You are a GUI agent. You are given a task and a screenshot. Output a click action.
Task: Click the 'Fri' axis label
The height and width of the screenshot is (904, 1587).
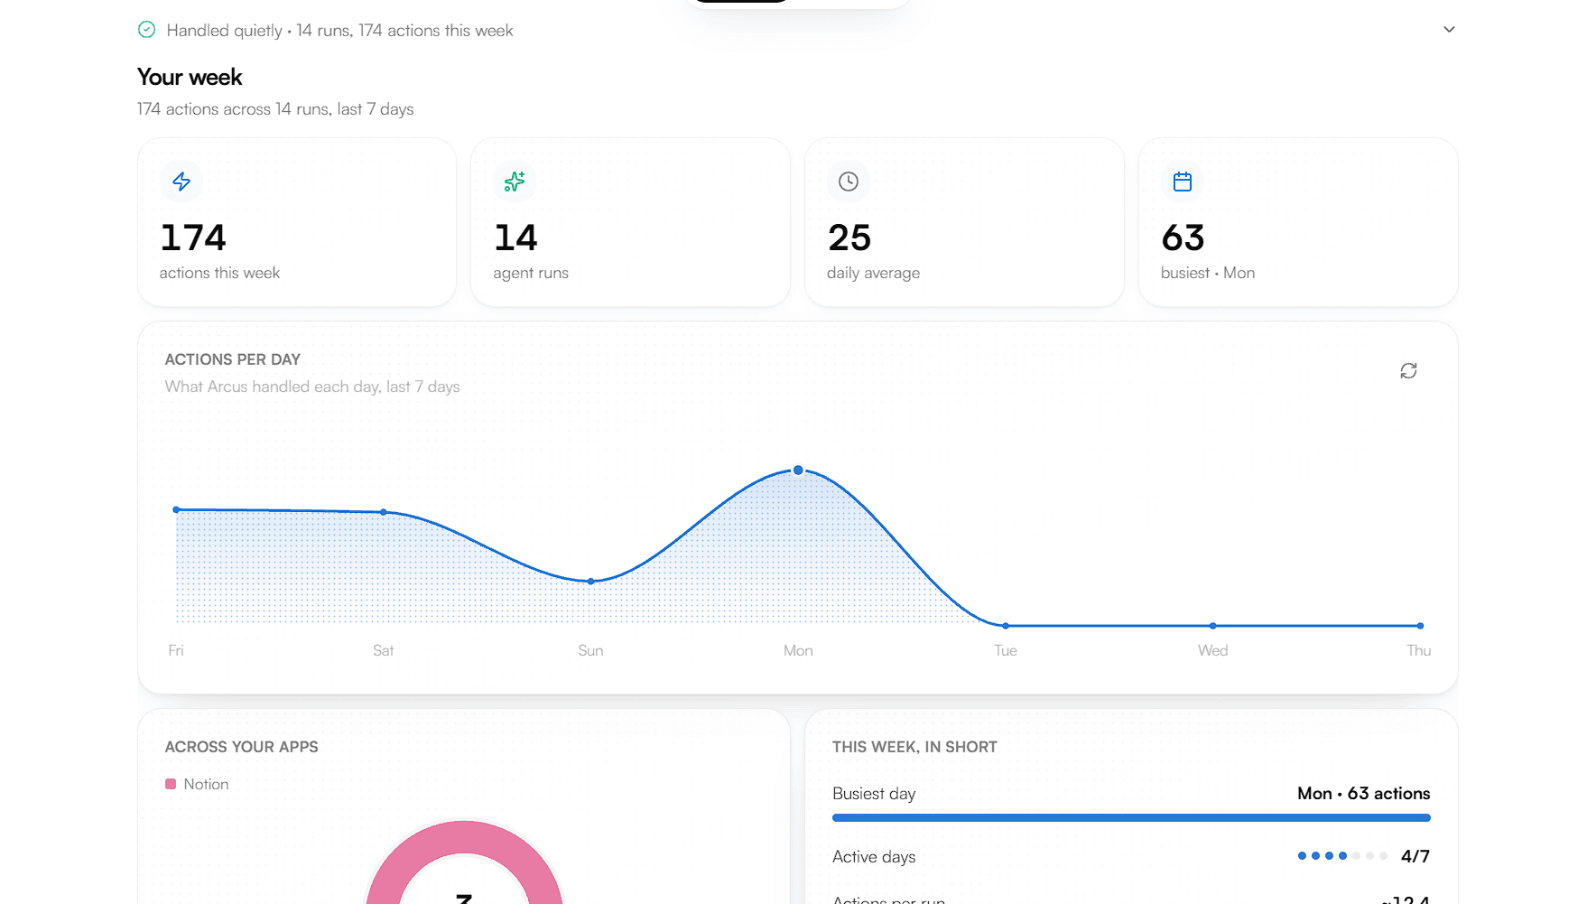176,650
